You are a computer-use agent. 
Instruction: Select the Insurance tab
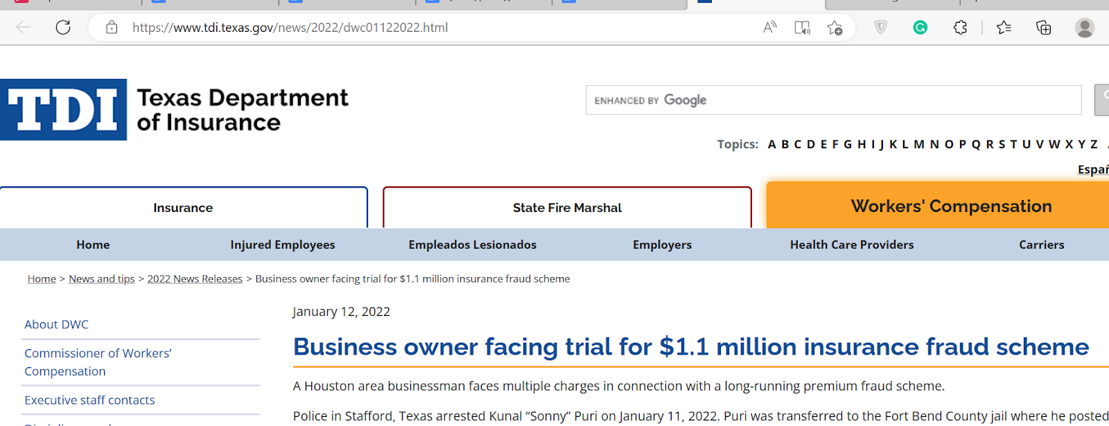click(183, 208)
